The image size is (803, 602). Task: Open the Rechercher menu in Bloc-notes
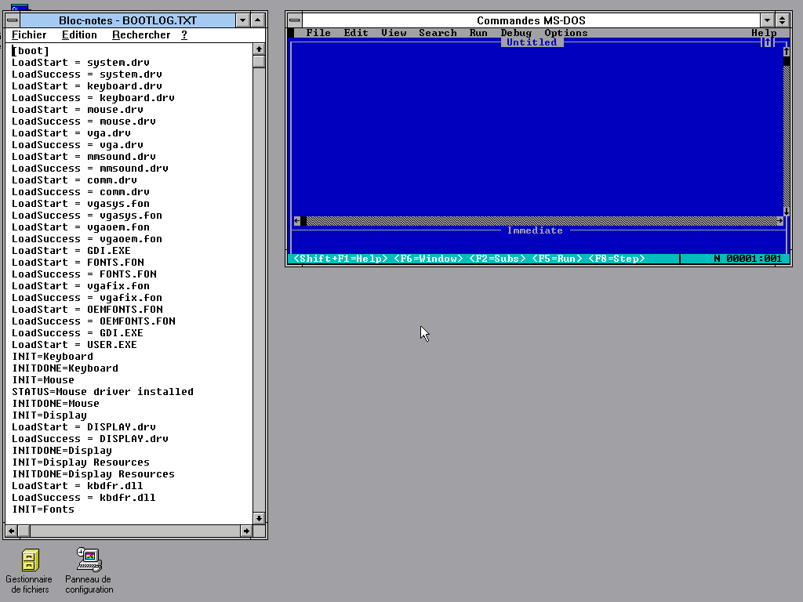click(141, 34)
